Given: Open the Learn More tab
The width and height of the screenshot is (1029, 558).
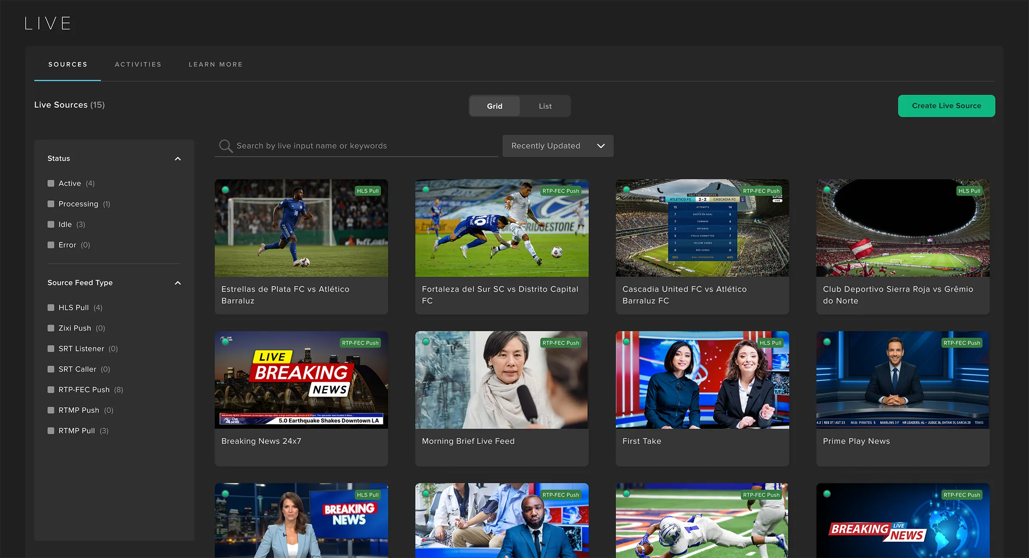Looking at the screenshot, I should click(x=216, y=64).
